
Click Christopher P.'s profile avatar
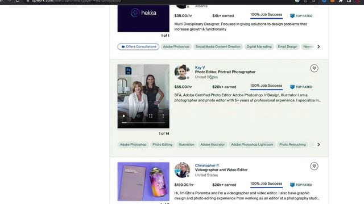182,170
